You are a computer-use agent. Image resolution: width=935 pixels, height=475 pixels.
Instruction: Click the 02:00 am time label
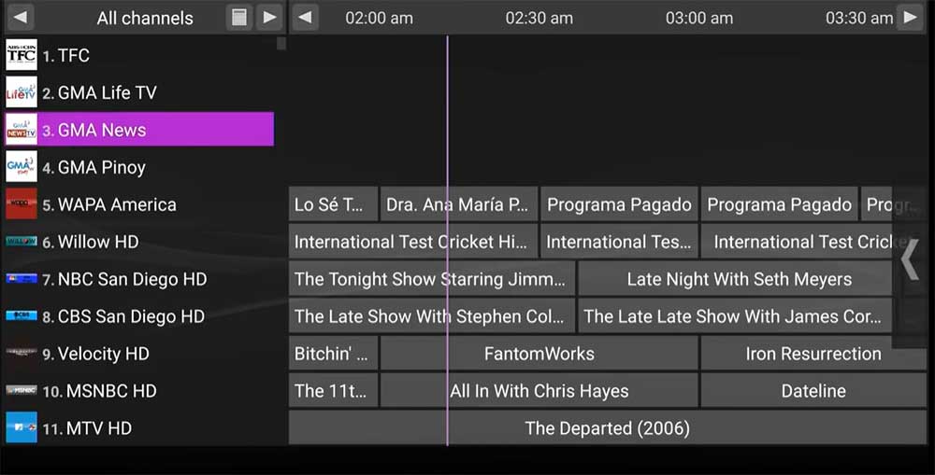380,18
